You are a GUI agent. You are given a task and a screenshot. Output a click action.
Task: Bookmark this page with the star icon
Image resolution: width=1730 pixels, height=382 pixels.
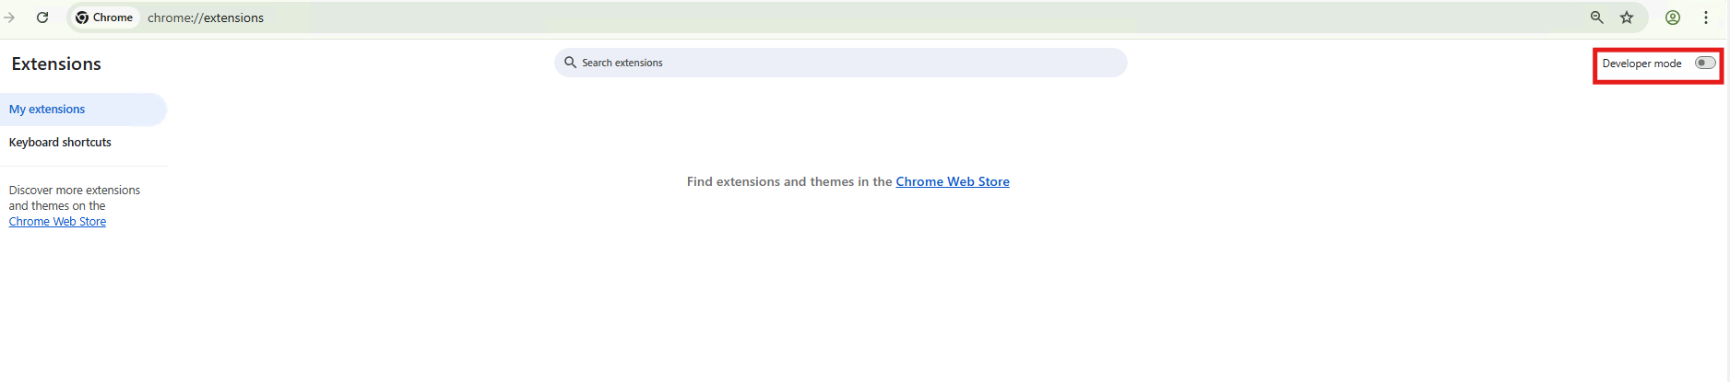coord(1627,17)
